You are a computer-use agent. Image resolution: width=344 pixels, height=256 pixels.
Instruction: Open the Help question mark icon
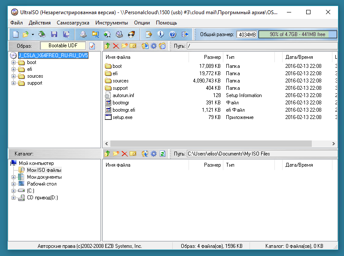(x=173, y=34)
